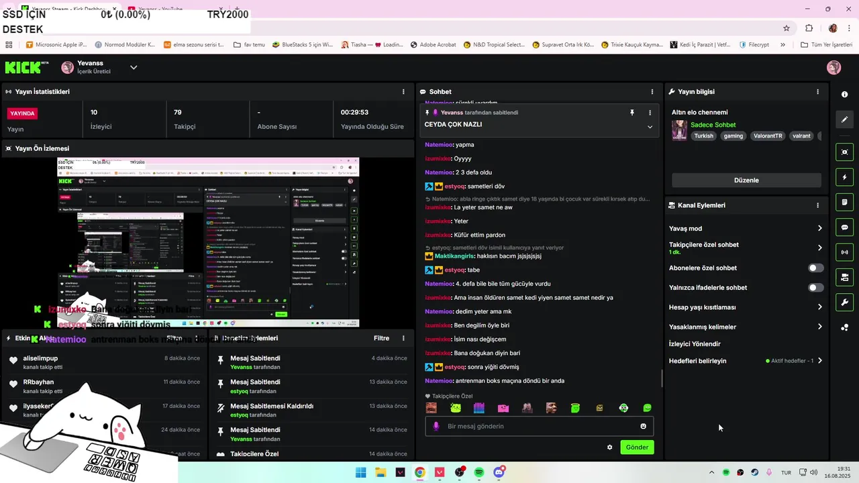859x483 pixels.
Task: Open Microsonic Apple bookmark
Action: point(56,45)
